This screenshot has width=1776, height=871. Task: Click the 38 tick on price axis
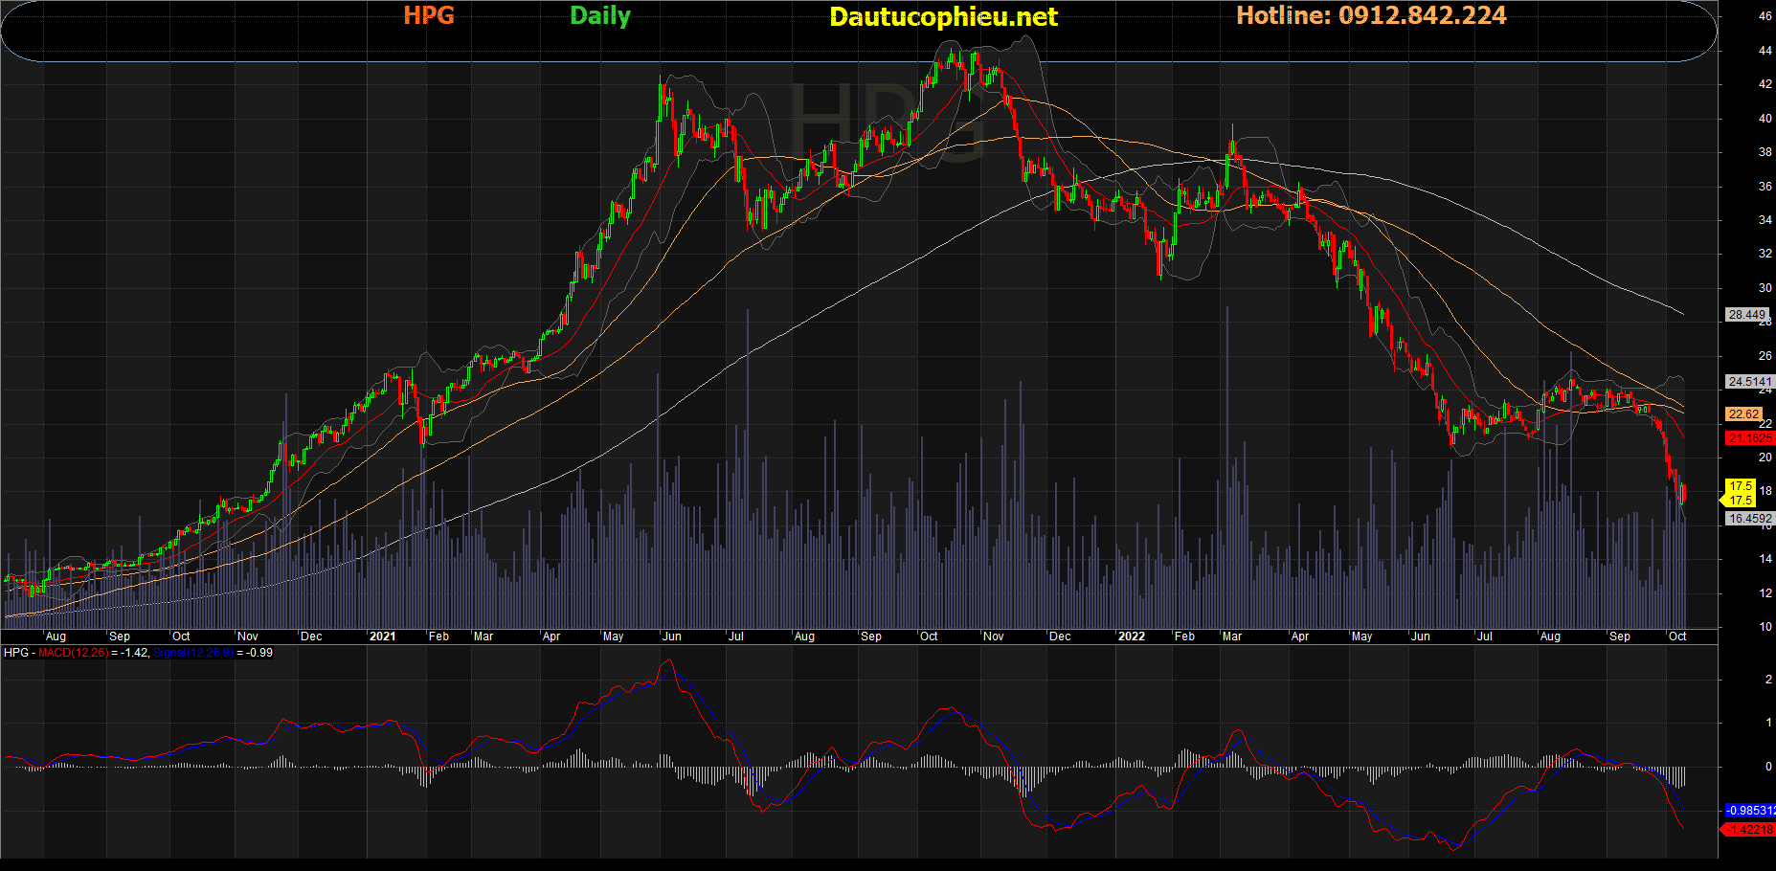[x=1765, y=152]
